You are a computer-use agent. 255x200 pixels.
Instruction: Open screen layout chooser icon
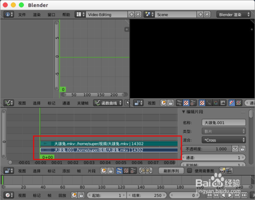click(x=80, y=14)
